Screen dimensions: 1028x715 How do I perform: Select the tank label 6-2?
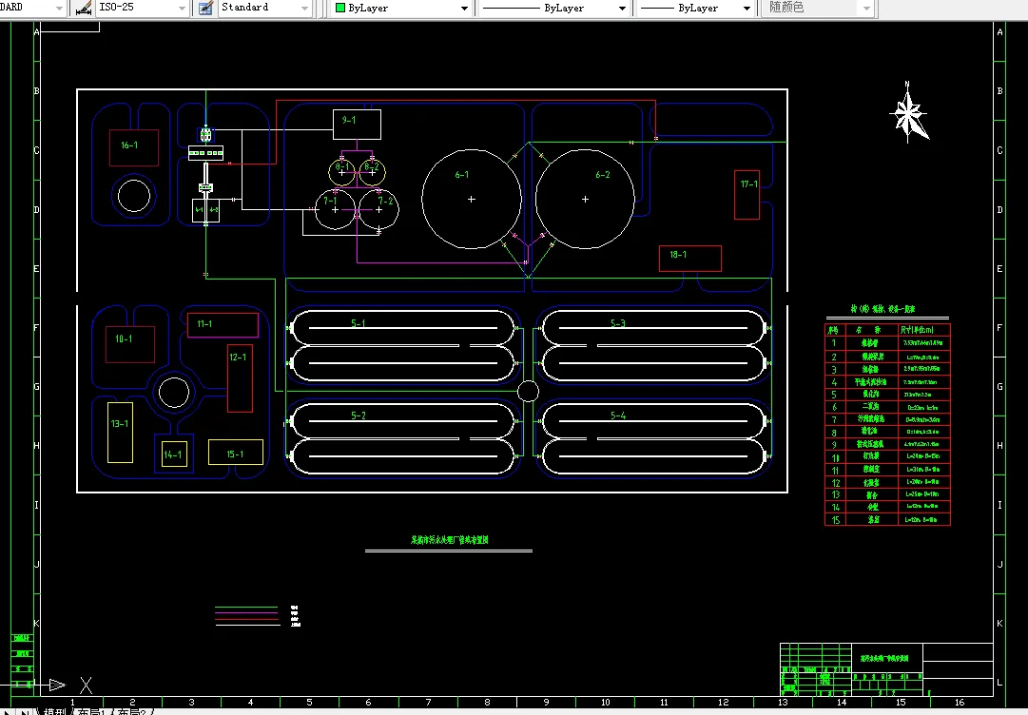(603, 175)
